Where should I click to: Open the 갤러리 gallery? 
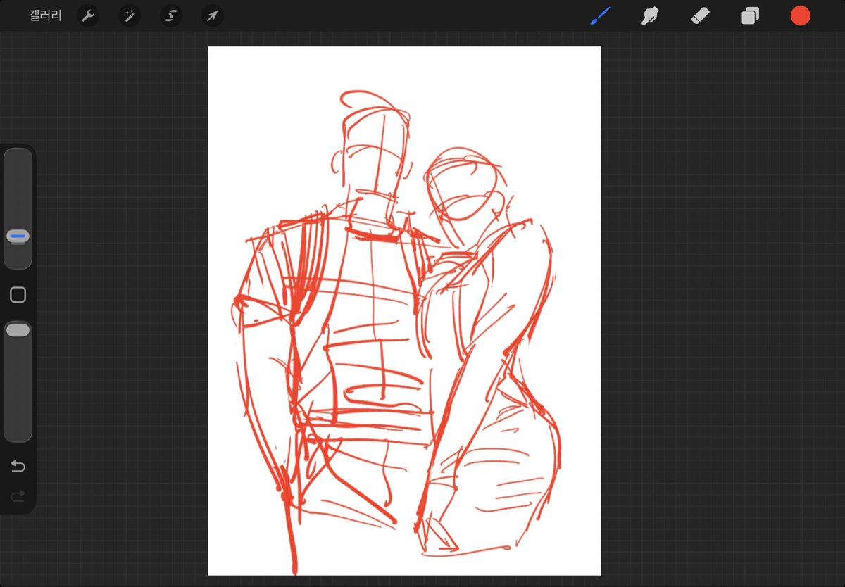(45, 15)
